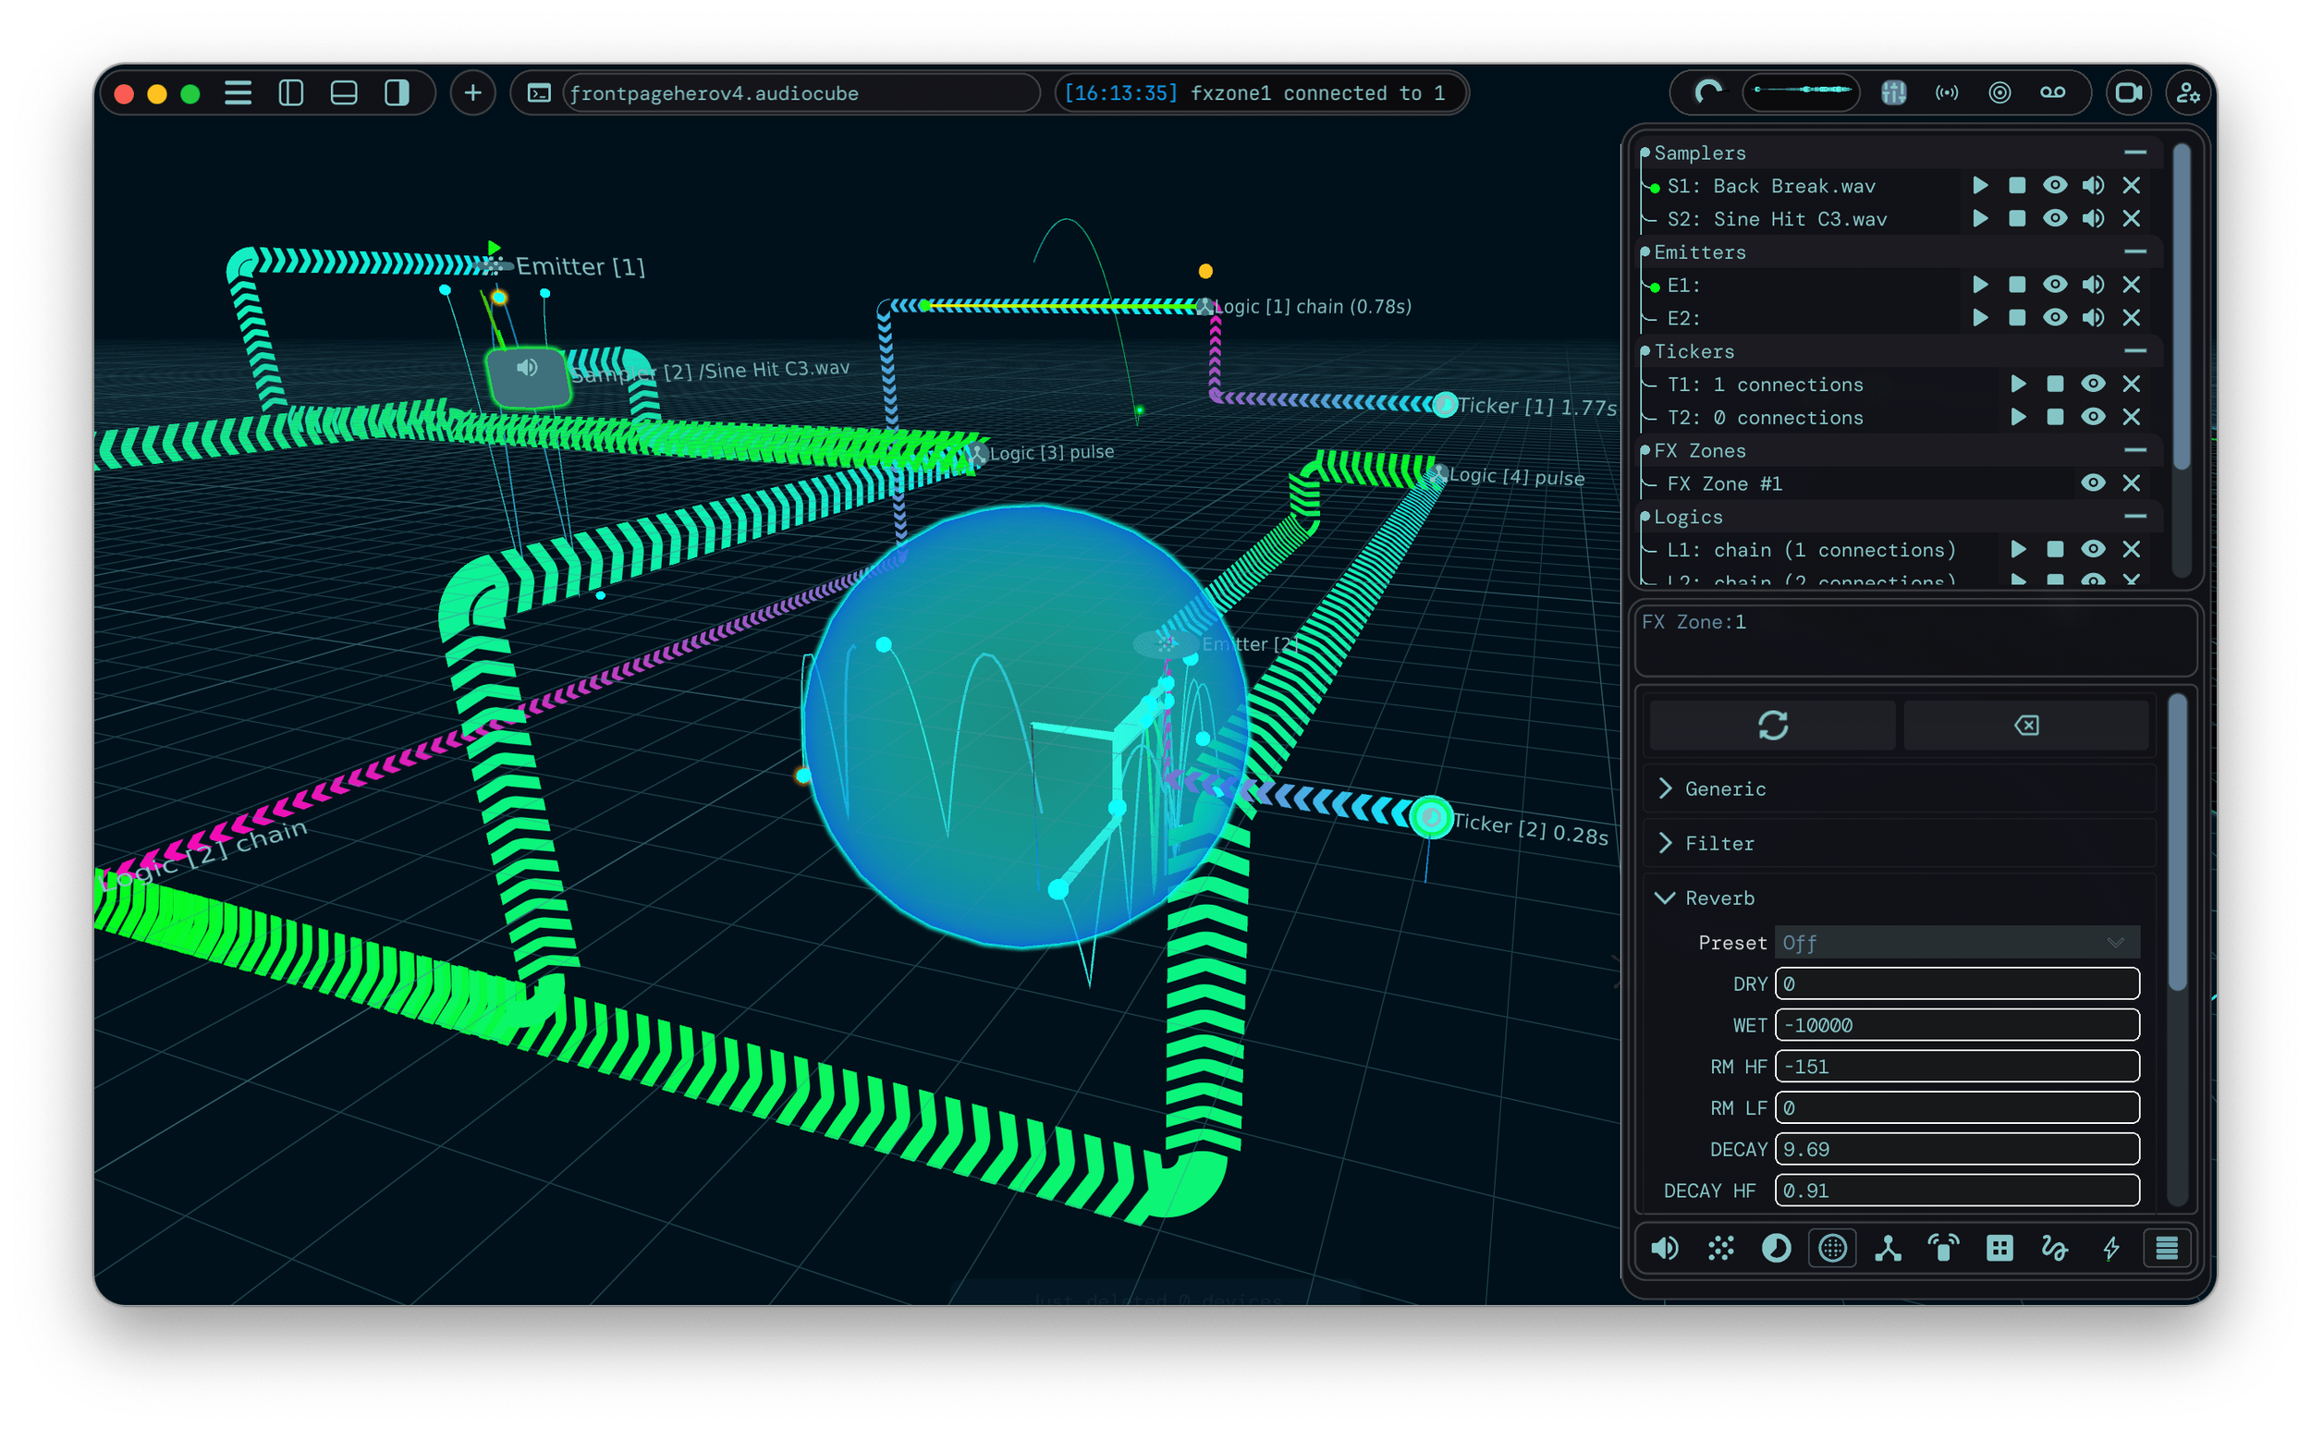
Task: Toggle visibility of FX Zone #1
Action: (x=2094, y=482)
